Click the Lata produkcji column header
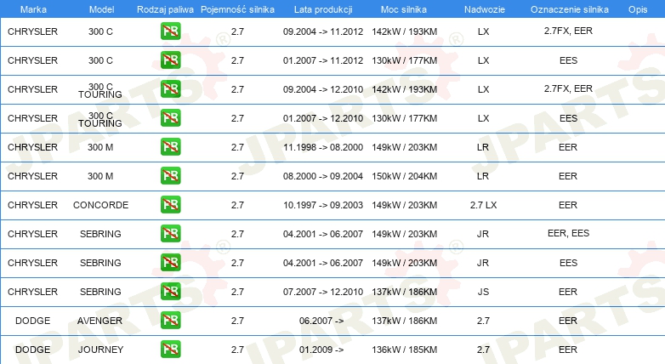This screenshot has width=665, height=364. point(323,9)
